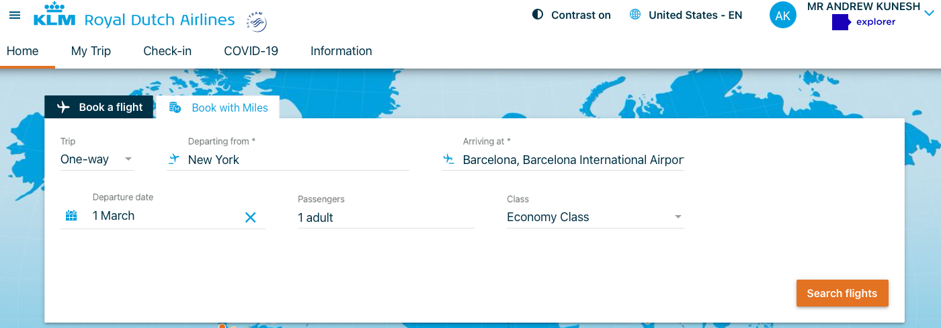Click the departing airplane icon near New York

coord(174,159)
